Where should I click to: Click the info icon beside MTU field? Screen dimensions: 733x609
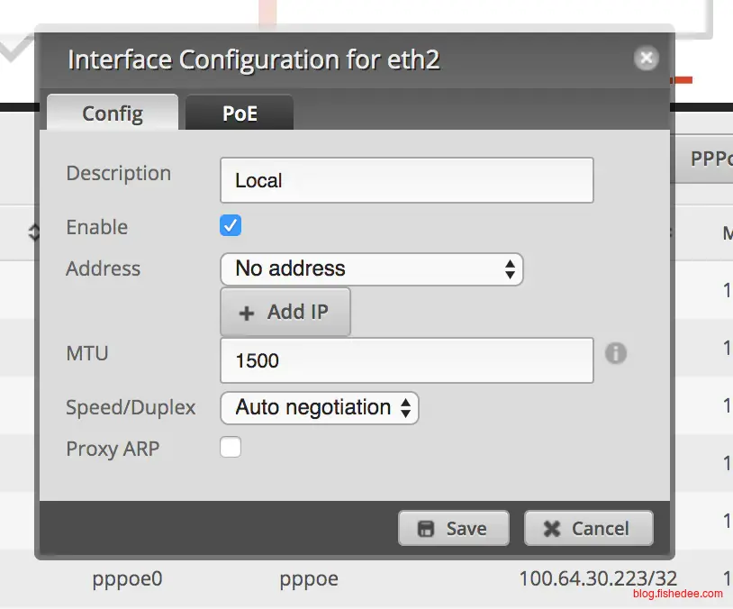point(616,353)
